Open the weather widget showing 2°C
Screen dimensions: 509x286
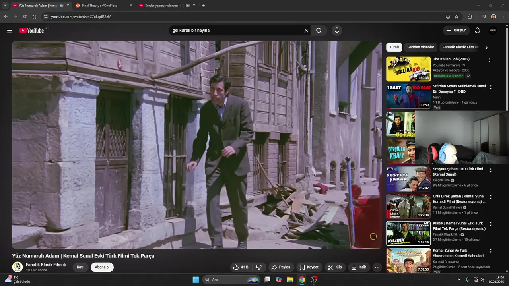pos(18,280)
